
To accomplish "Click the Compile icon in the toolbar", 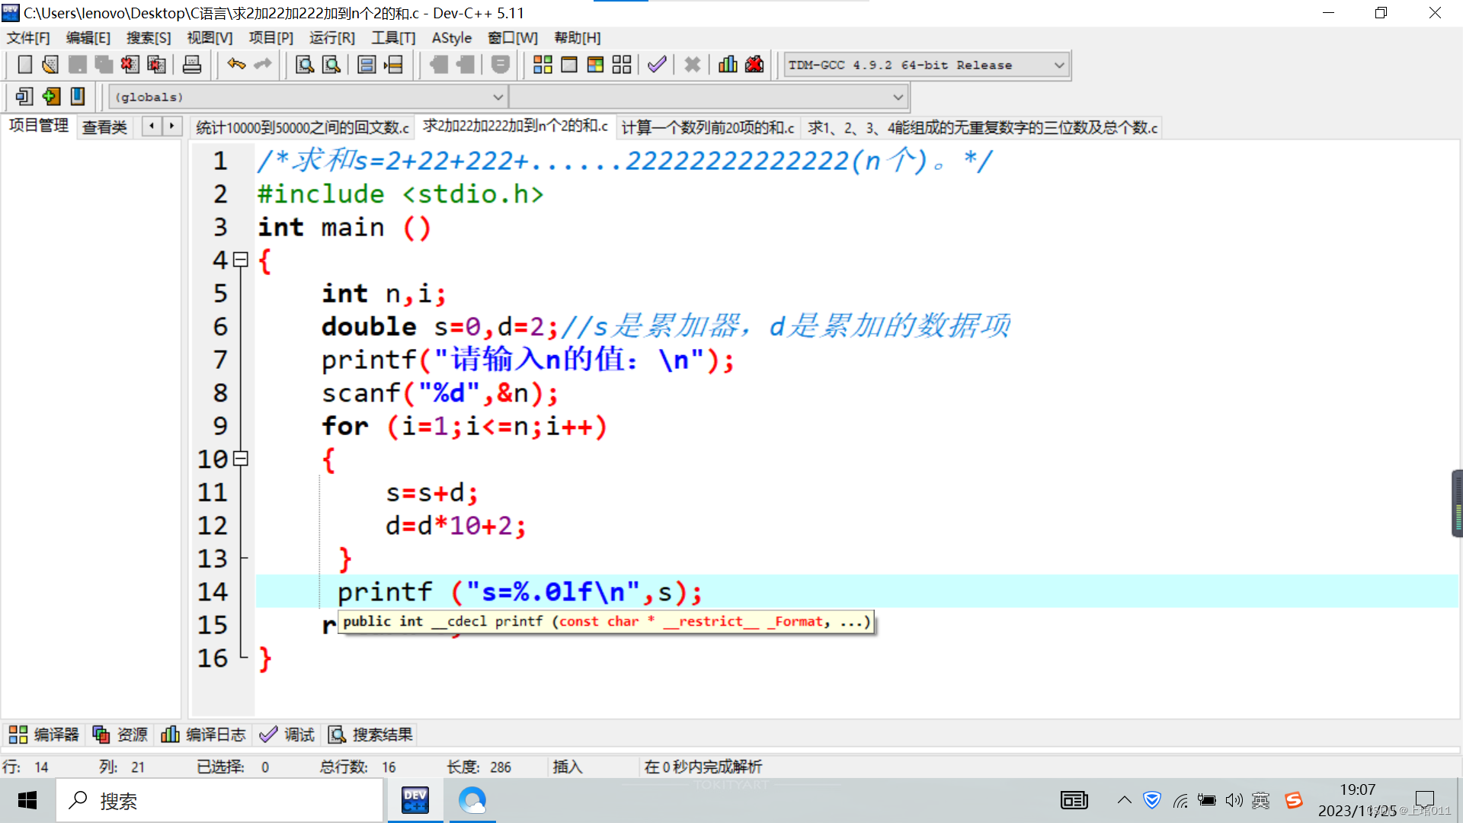I will [x=543, y=65].
